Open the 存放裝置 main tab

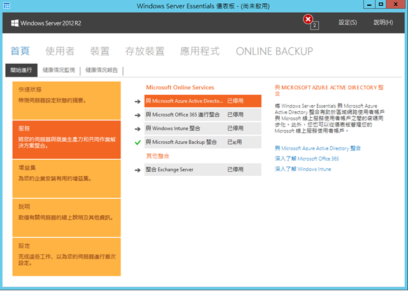click(145, 51)
